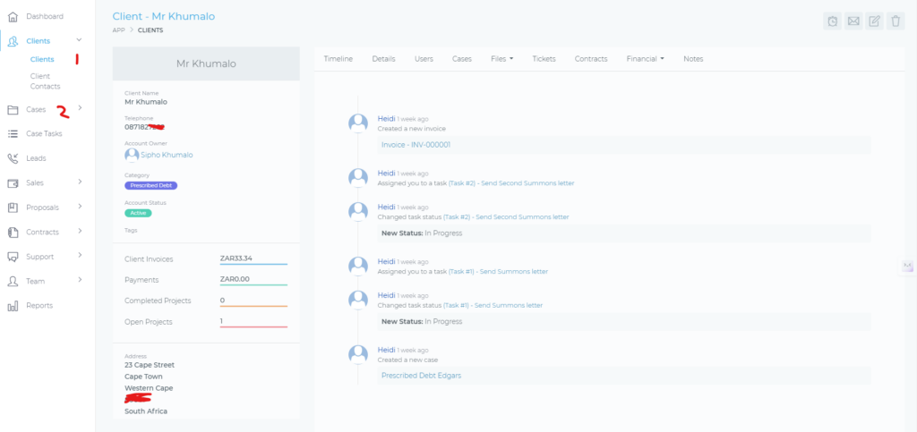This screenshot has width=917, height=432.
Task: Expand the Sales sidebar menu
Action: click(80, 182)
